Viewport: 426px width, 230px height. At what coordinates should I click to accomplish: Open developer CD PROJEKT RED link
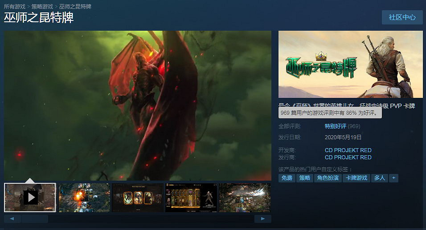348,150
